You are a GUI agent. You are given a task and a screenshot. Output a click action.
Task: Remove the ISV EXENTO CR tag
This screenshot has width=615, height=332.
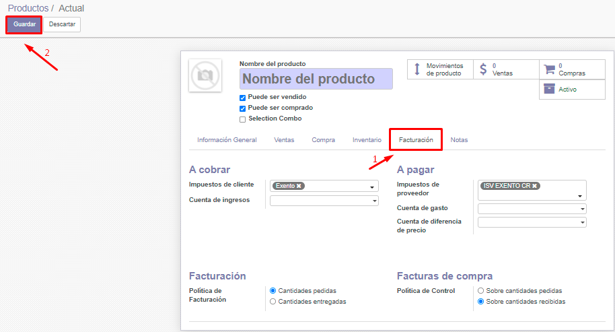click(x=534, y=186)
